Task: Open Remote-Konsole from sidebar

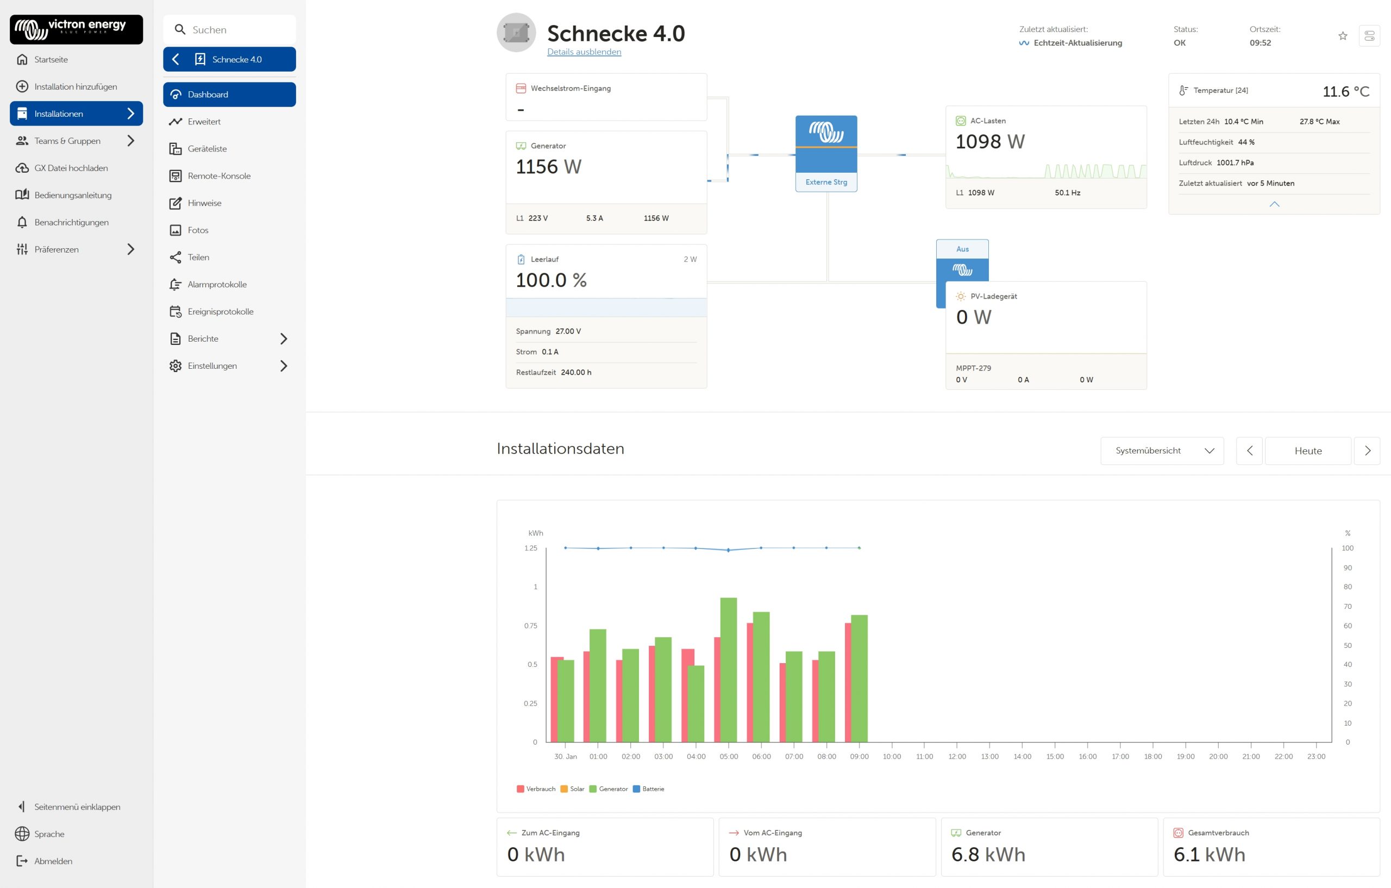Action: pos(219,175)
